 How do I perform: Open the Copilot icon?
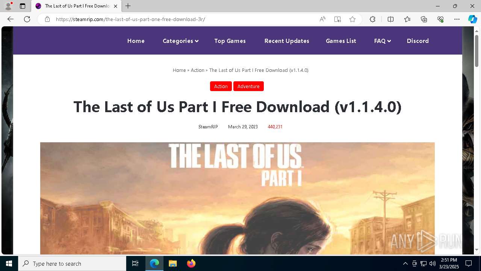[472, 19]
